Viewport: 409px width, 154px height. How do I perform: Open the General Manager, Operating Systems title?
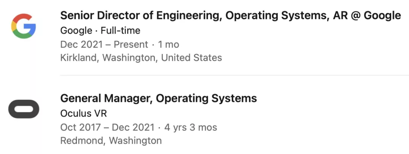click(x=158, y=99)
